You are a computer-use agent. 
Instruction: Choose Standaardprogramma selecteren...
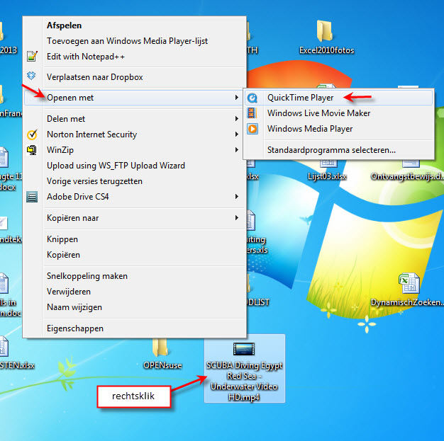click(339, 150)
